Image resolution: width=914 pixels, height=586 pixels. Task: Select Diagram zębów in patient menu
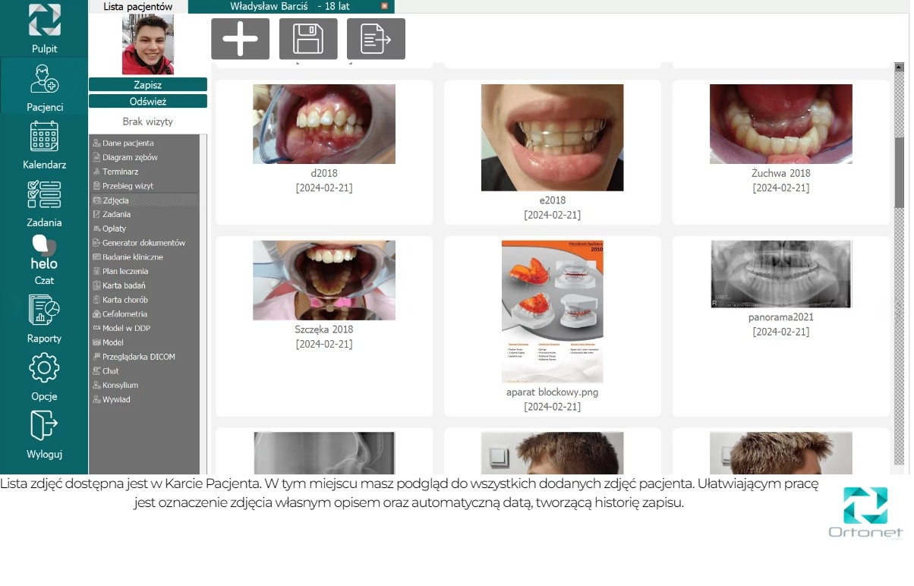130,157
